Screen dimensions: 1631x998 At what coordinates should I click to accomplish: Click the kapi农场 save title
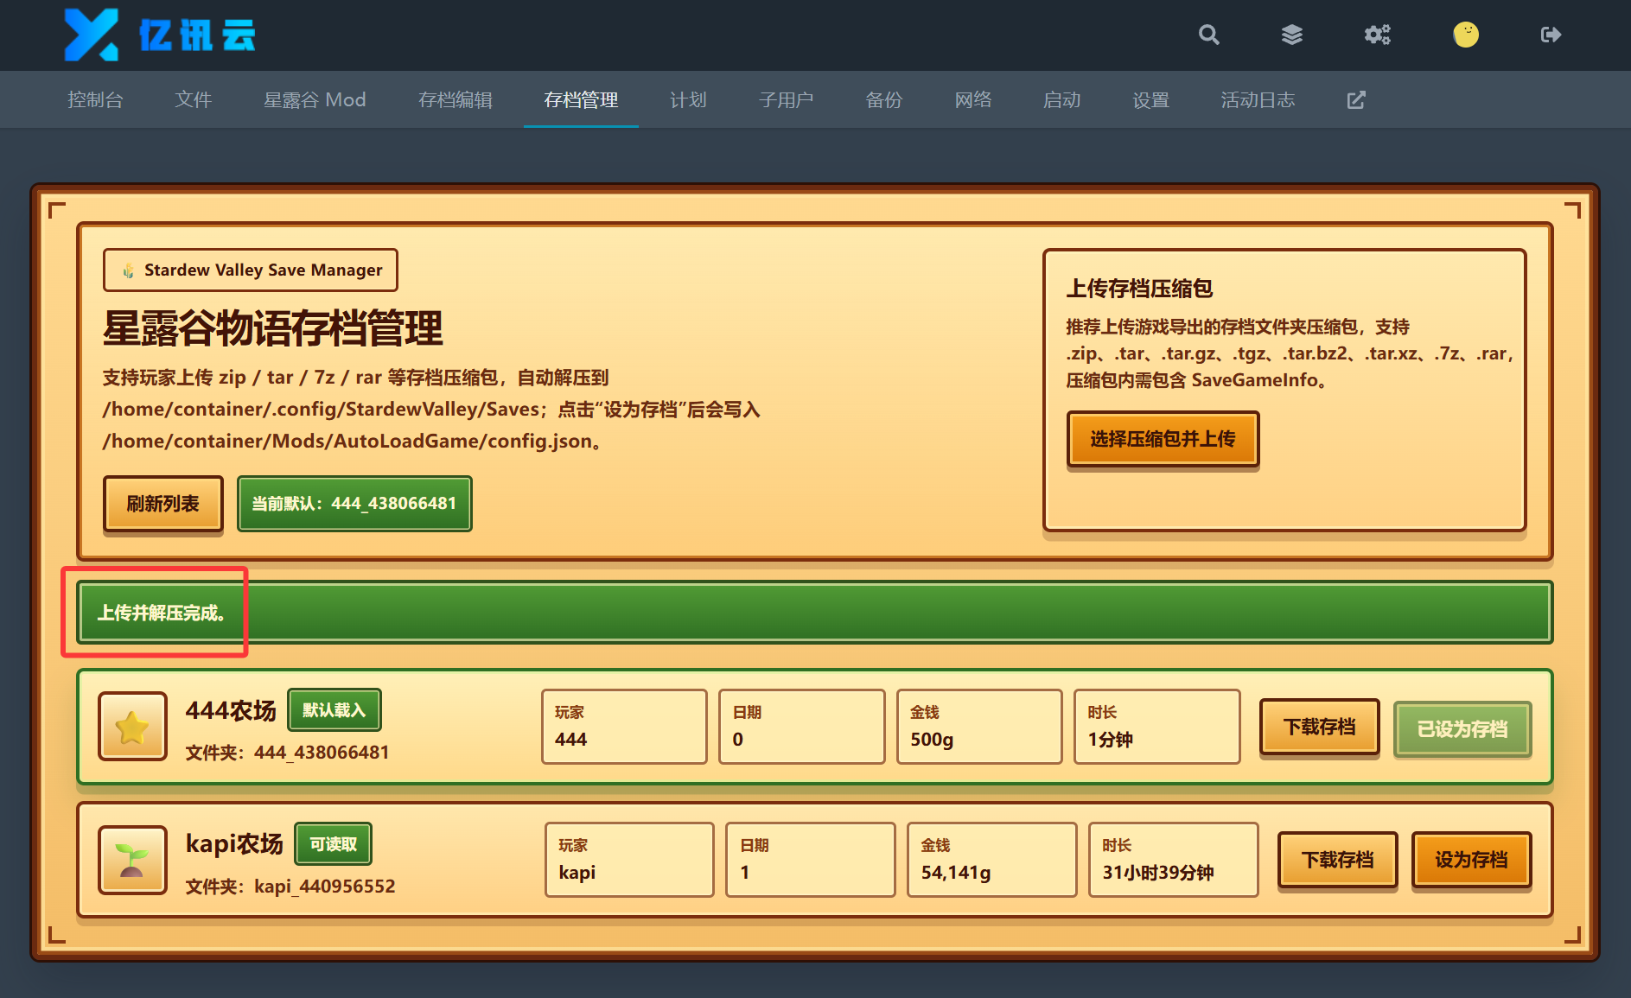pyautogui.click(x=234, y=844)
